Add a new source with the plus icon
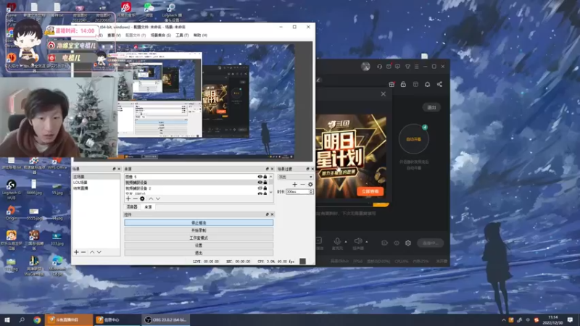The height and width of the screenshot is (326, 580). click(x=128, y=198)
